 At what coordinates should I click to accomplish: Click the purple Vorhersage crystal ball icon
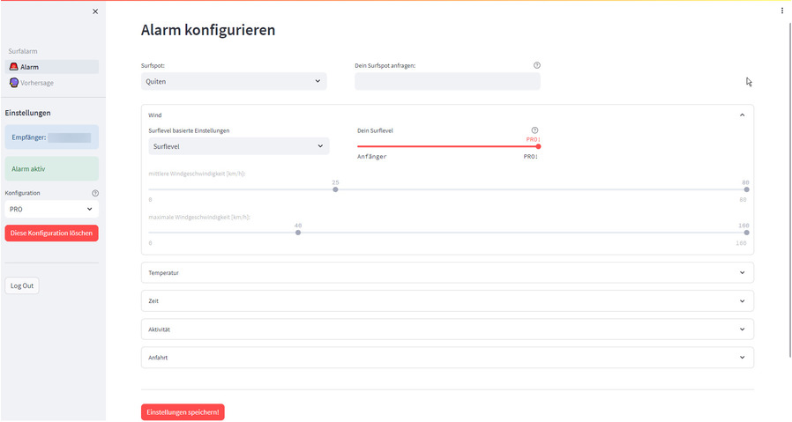pyautogui.click(x=13, y=83)
